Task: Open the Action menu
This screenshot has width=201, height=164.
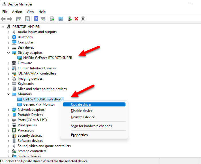Action: click(17, 12)
